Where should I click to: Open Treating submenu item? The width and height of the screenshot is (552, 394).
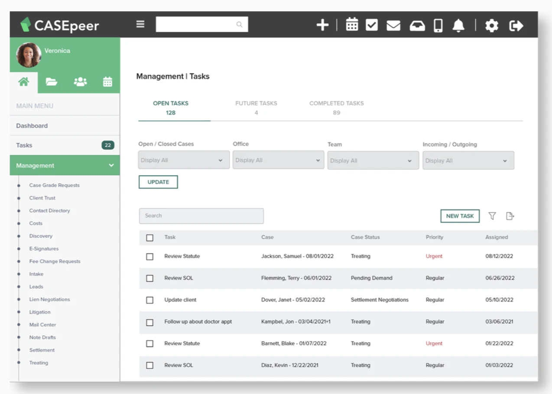pyautogui.click(x=39, y=363)
